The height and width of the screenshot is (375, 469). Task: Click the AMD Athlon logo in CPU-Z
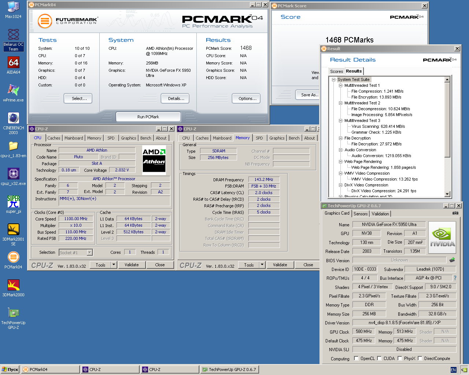(x=154, y=160)
